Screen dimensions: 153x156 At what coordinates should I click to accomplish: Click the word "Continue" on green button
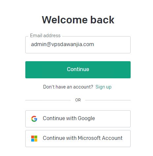(78, 69)
